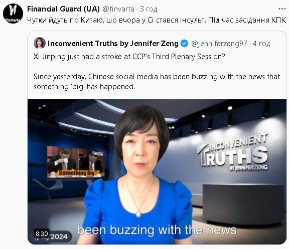This screenshot has height=249, width=289.
Task: Click 'Since yesterday, Chinese social media' paragraph
Action: coord(157,82)
